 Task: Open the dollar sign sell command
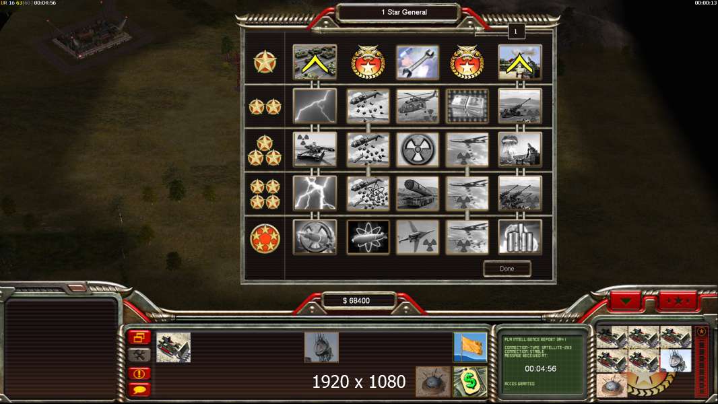point(470,381)
